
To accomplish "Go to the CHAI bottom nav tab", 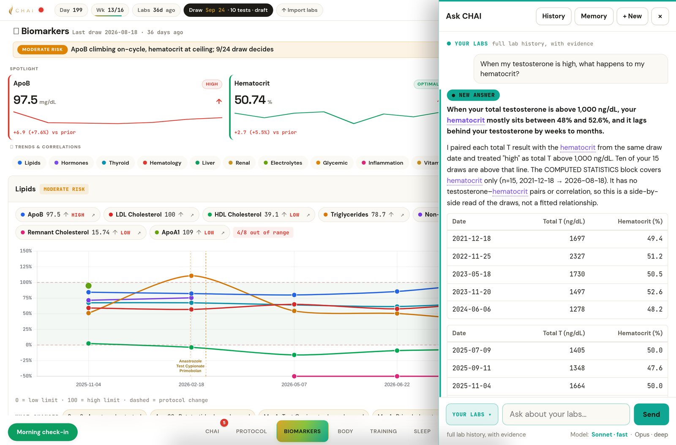I will (212, 431).
